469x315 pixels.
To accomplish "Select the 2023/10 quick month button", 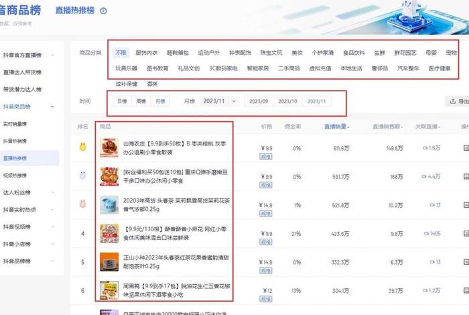I will 287,101.
